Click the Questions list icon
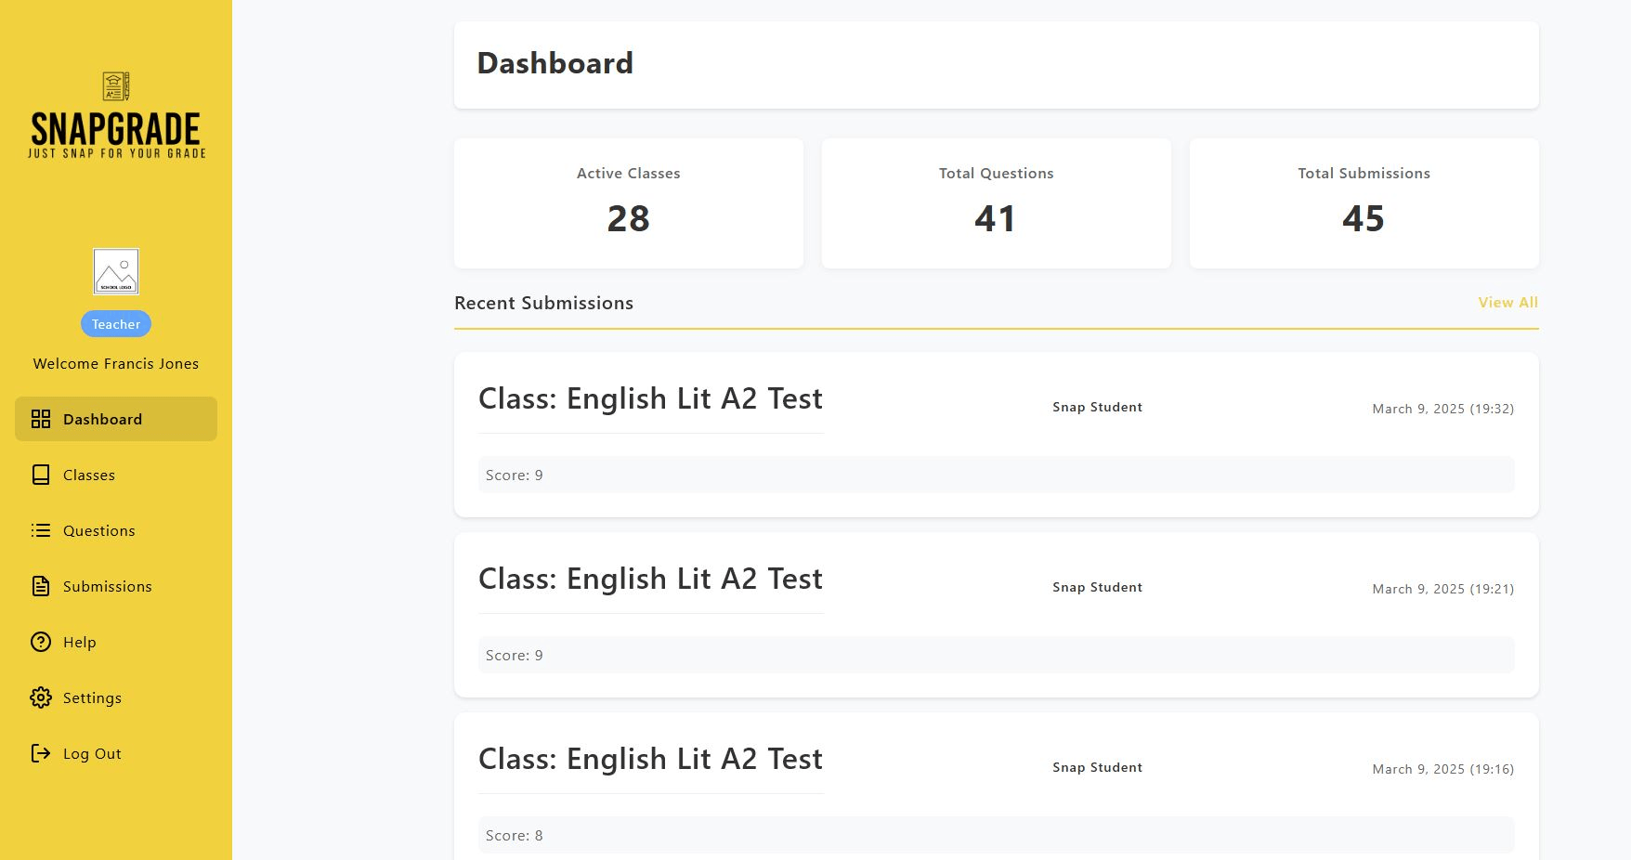 tap(41, 530)
